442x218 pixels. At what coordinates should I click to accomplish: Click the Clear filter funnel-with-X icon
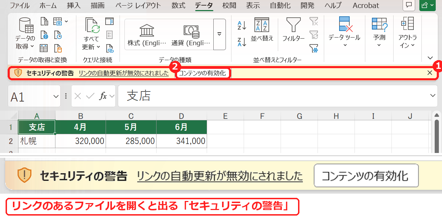point(314,22)
